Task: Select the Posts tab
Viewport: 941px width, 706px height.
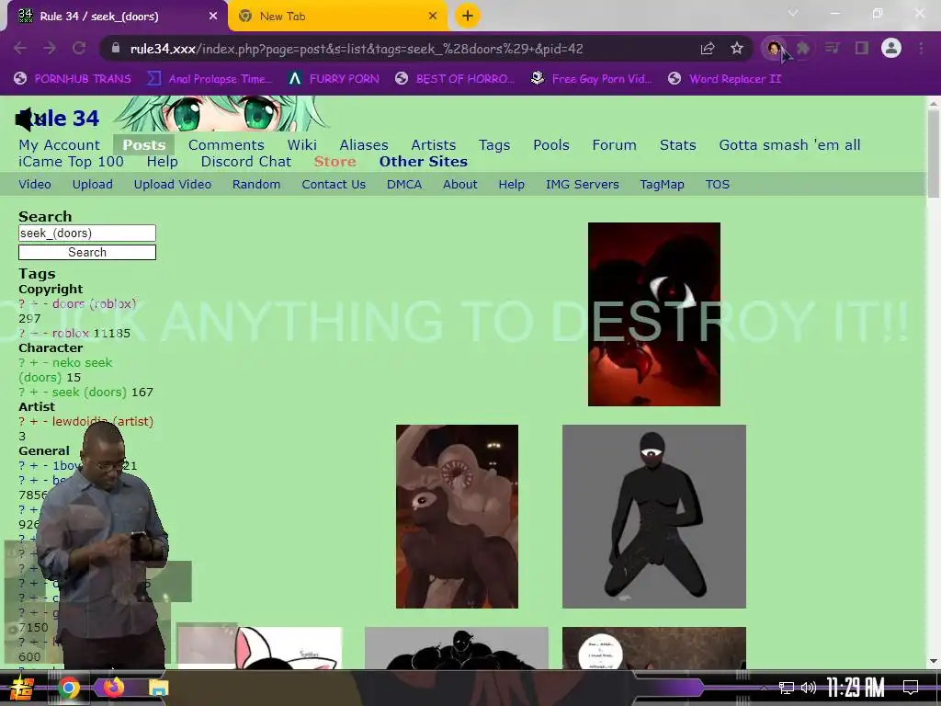Action: click(144, 144)
